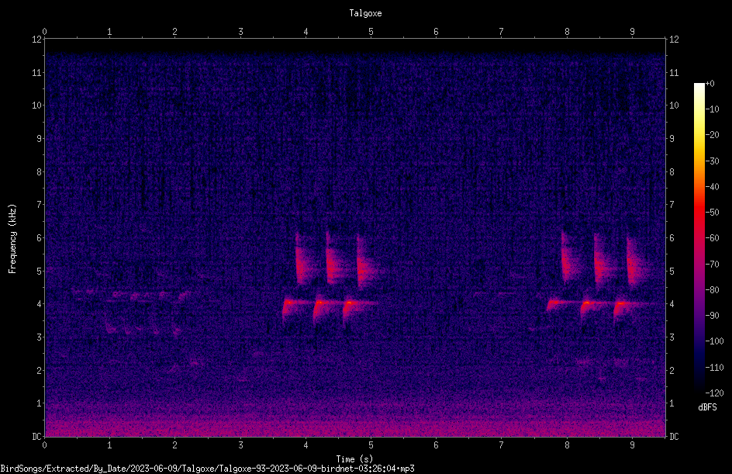Click the -80 value on the color scale
Viewport: 732px width, 474px height.
(x=712, y=289)
